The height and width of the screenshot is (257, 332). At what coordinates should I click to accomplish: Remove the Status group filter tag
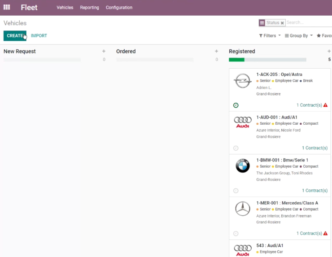click(282, 23)
